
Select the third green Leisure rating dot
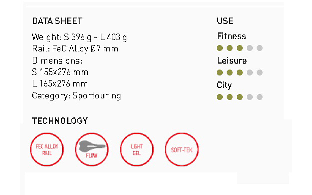pos(240,73)
